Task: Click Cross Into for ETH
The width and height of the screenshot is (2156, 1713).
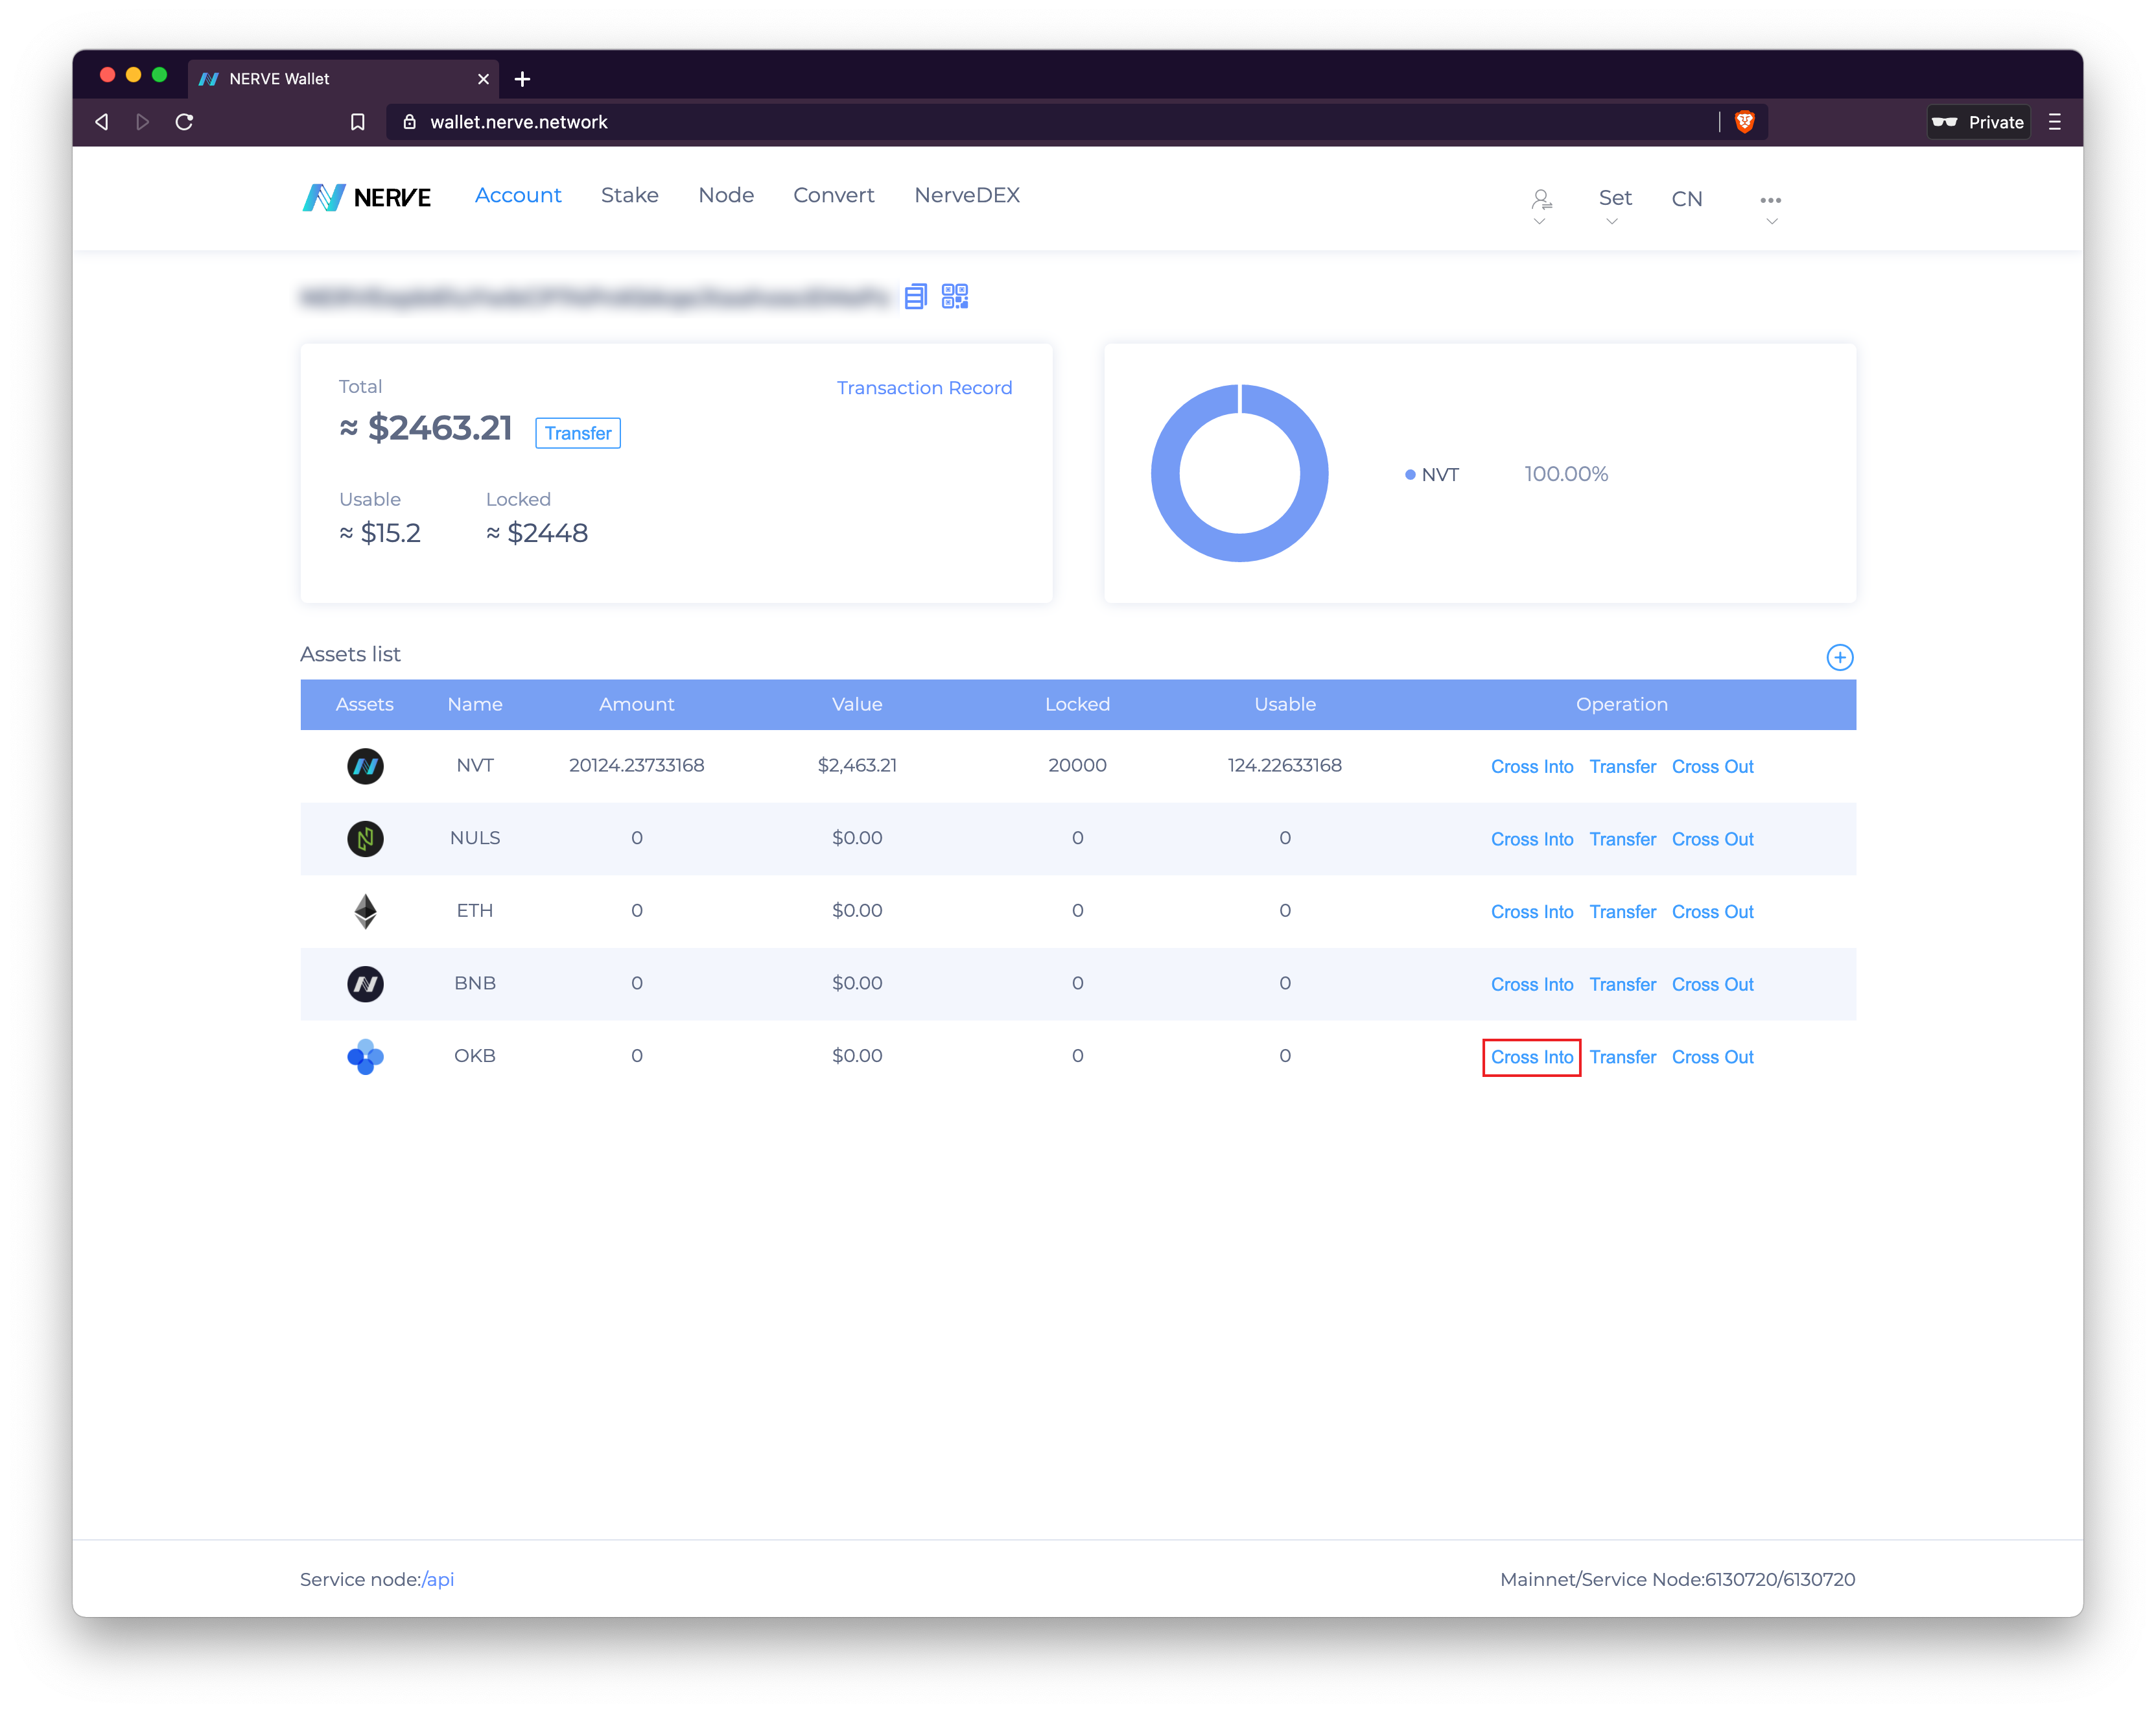Action: click(x=1531, y=912)
